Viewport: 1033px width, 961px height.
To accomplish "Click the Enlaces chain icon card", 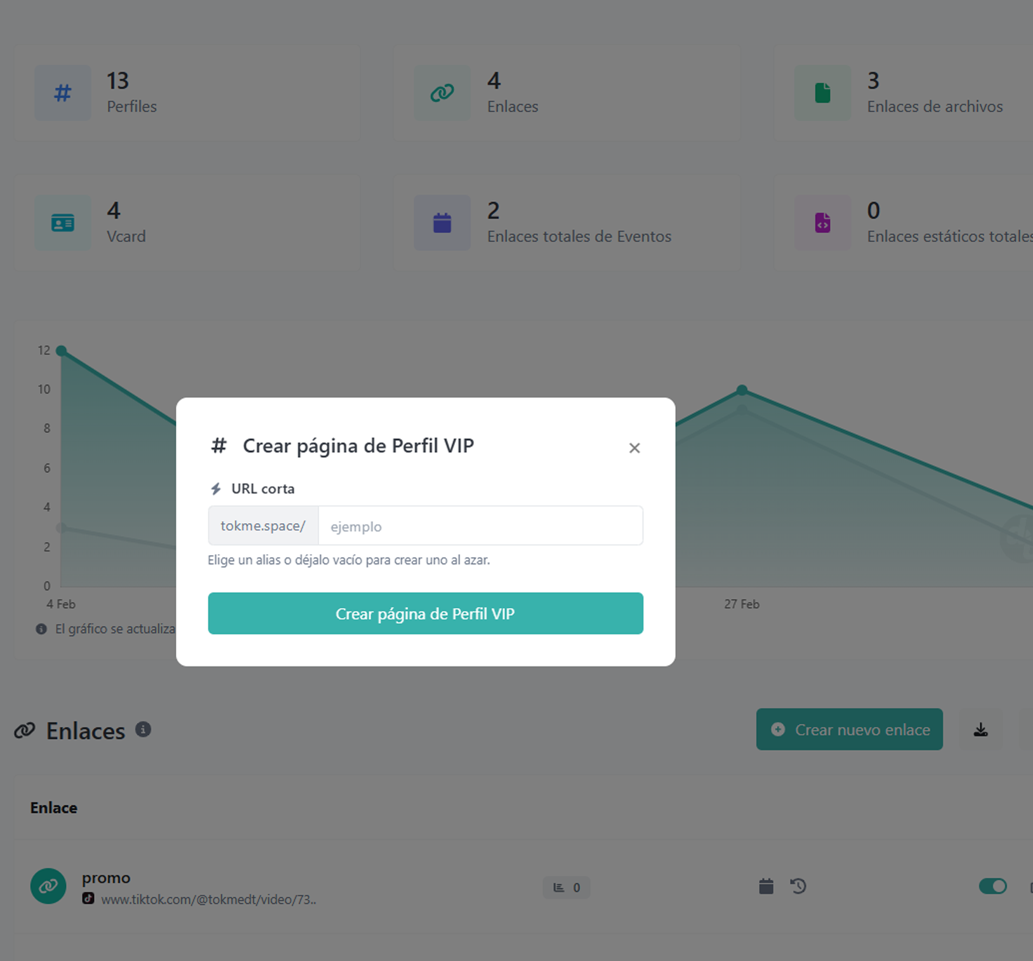I will click(x=442, y=93).
